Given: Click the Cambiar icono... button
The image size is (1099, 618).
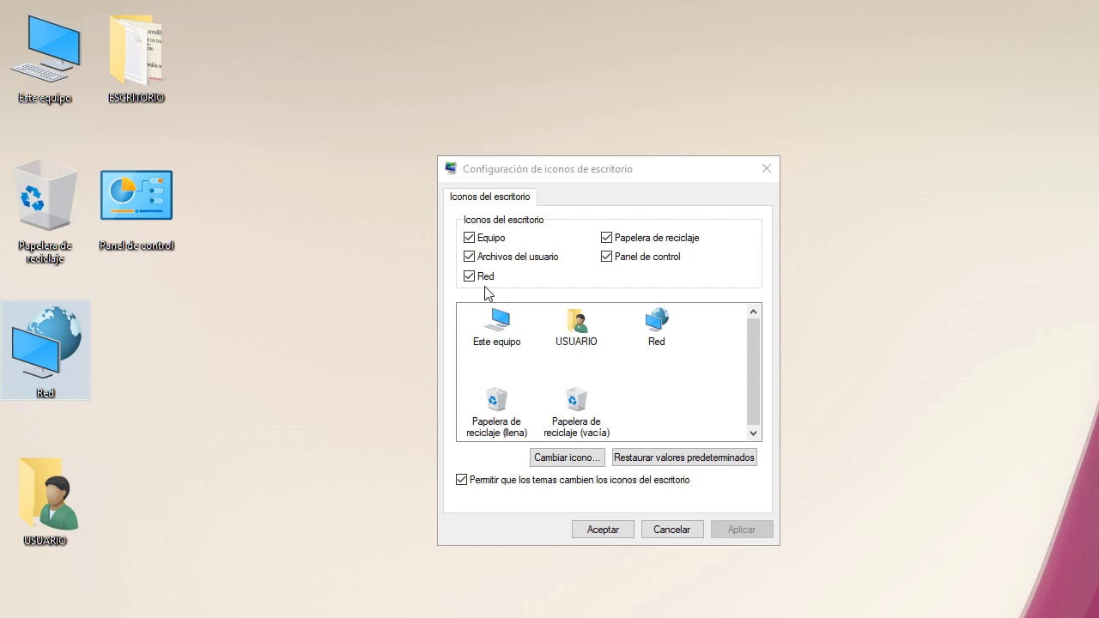Looking at the screenshot, I should click(567, 457).
